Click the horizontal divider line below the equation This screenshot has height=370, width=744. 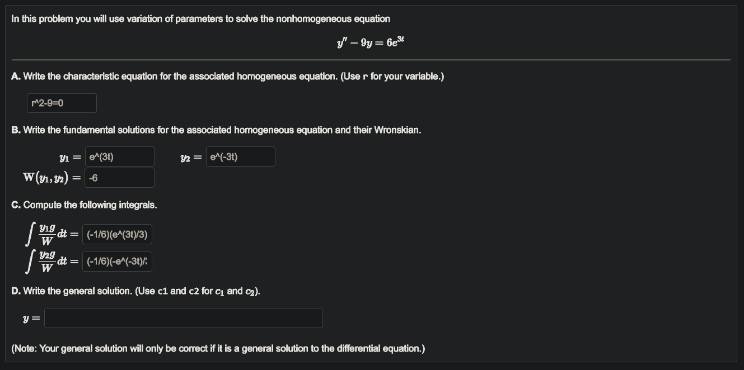coord(371,58)
